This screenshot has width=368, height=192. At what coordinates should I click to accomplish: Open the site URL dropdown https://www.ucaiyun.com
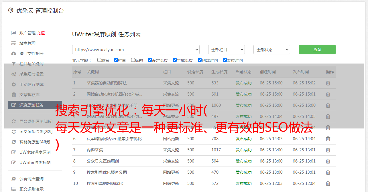[136, 50]
